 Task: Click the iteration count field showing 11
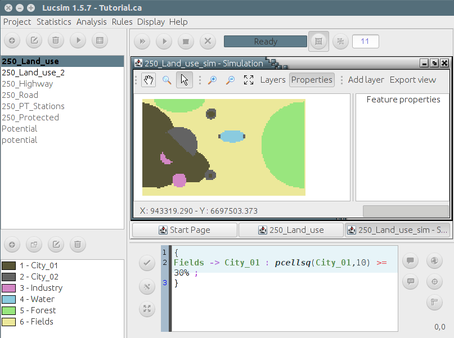[365, 41]
